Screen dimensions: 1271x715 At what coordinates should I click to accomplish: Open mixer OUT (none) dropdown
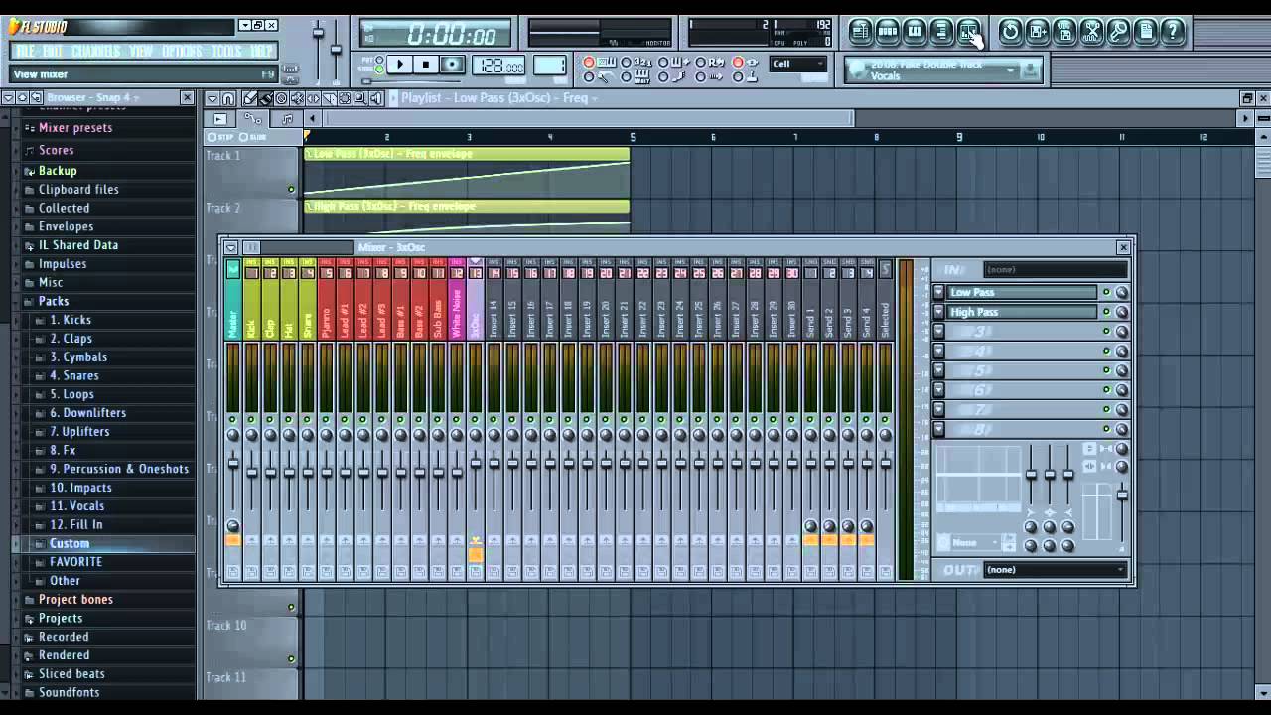[x=1056, y=570]
